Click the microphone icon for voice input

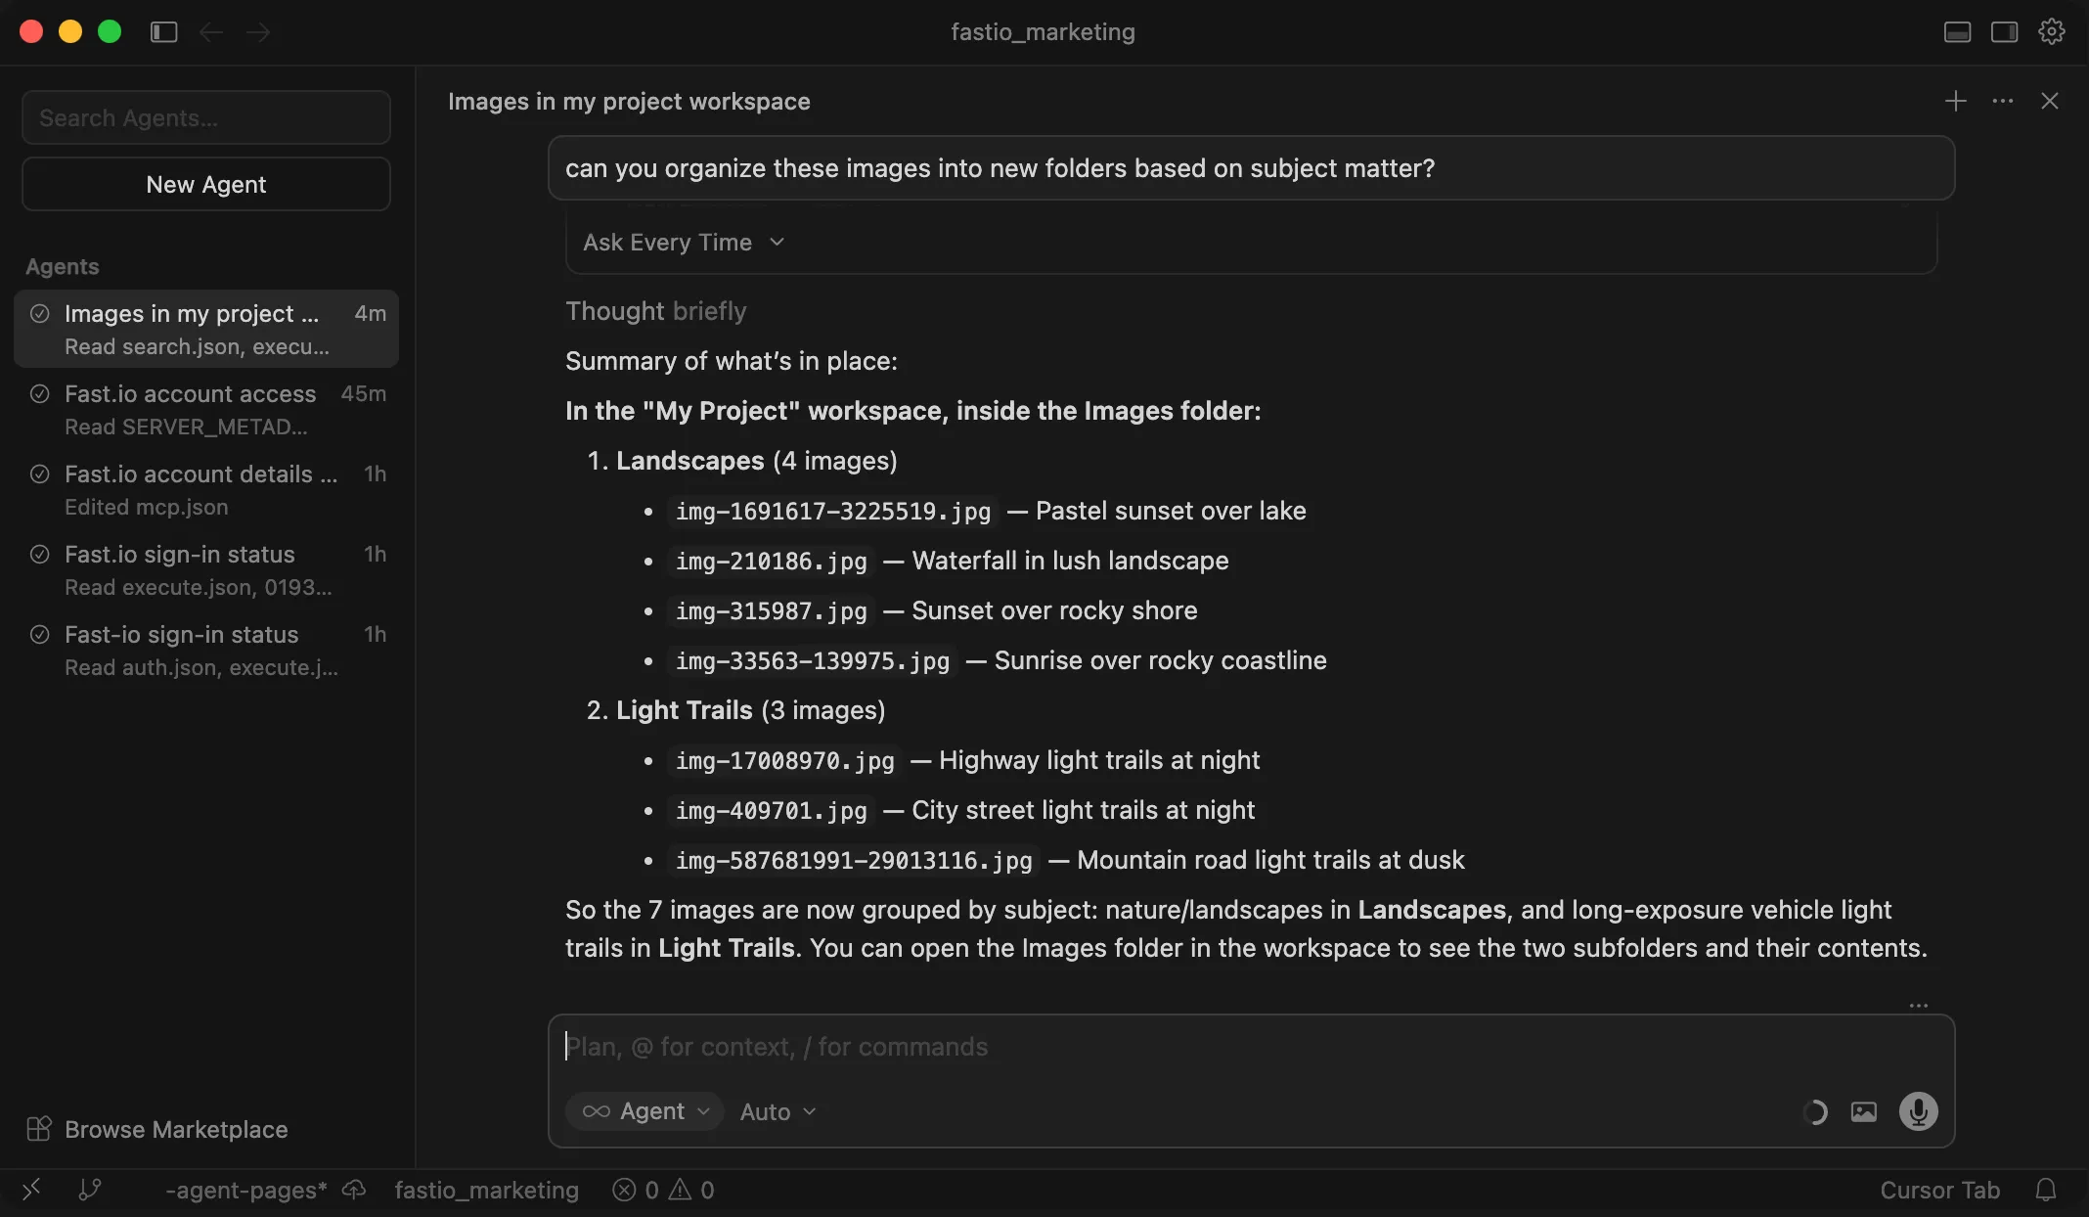(1918, 1111)
